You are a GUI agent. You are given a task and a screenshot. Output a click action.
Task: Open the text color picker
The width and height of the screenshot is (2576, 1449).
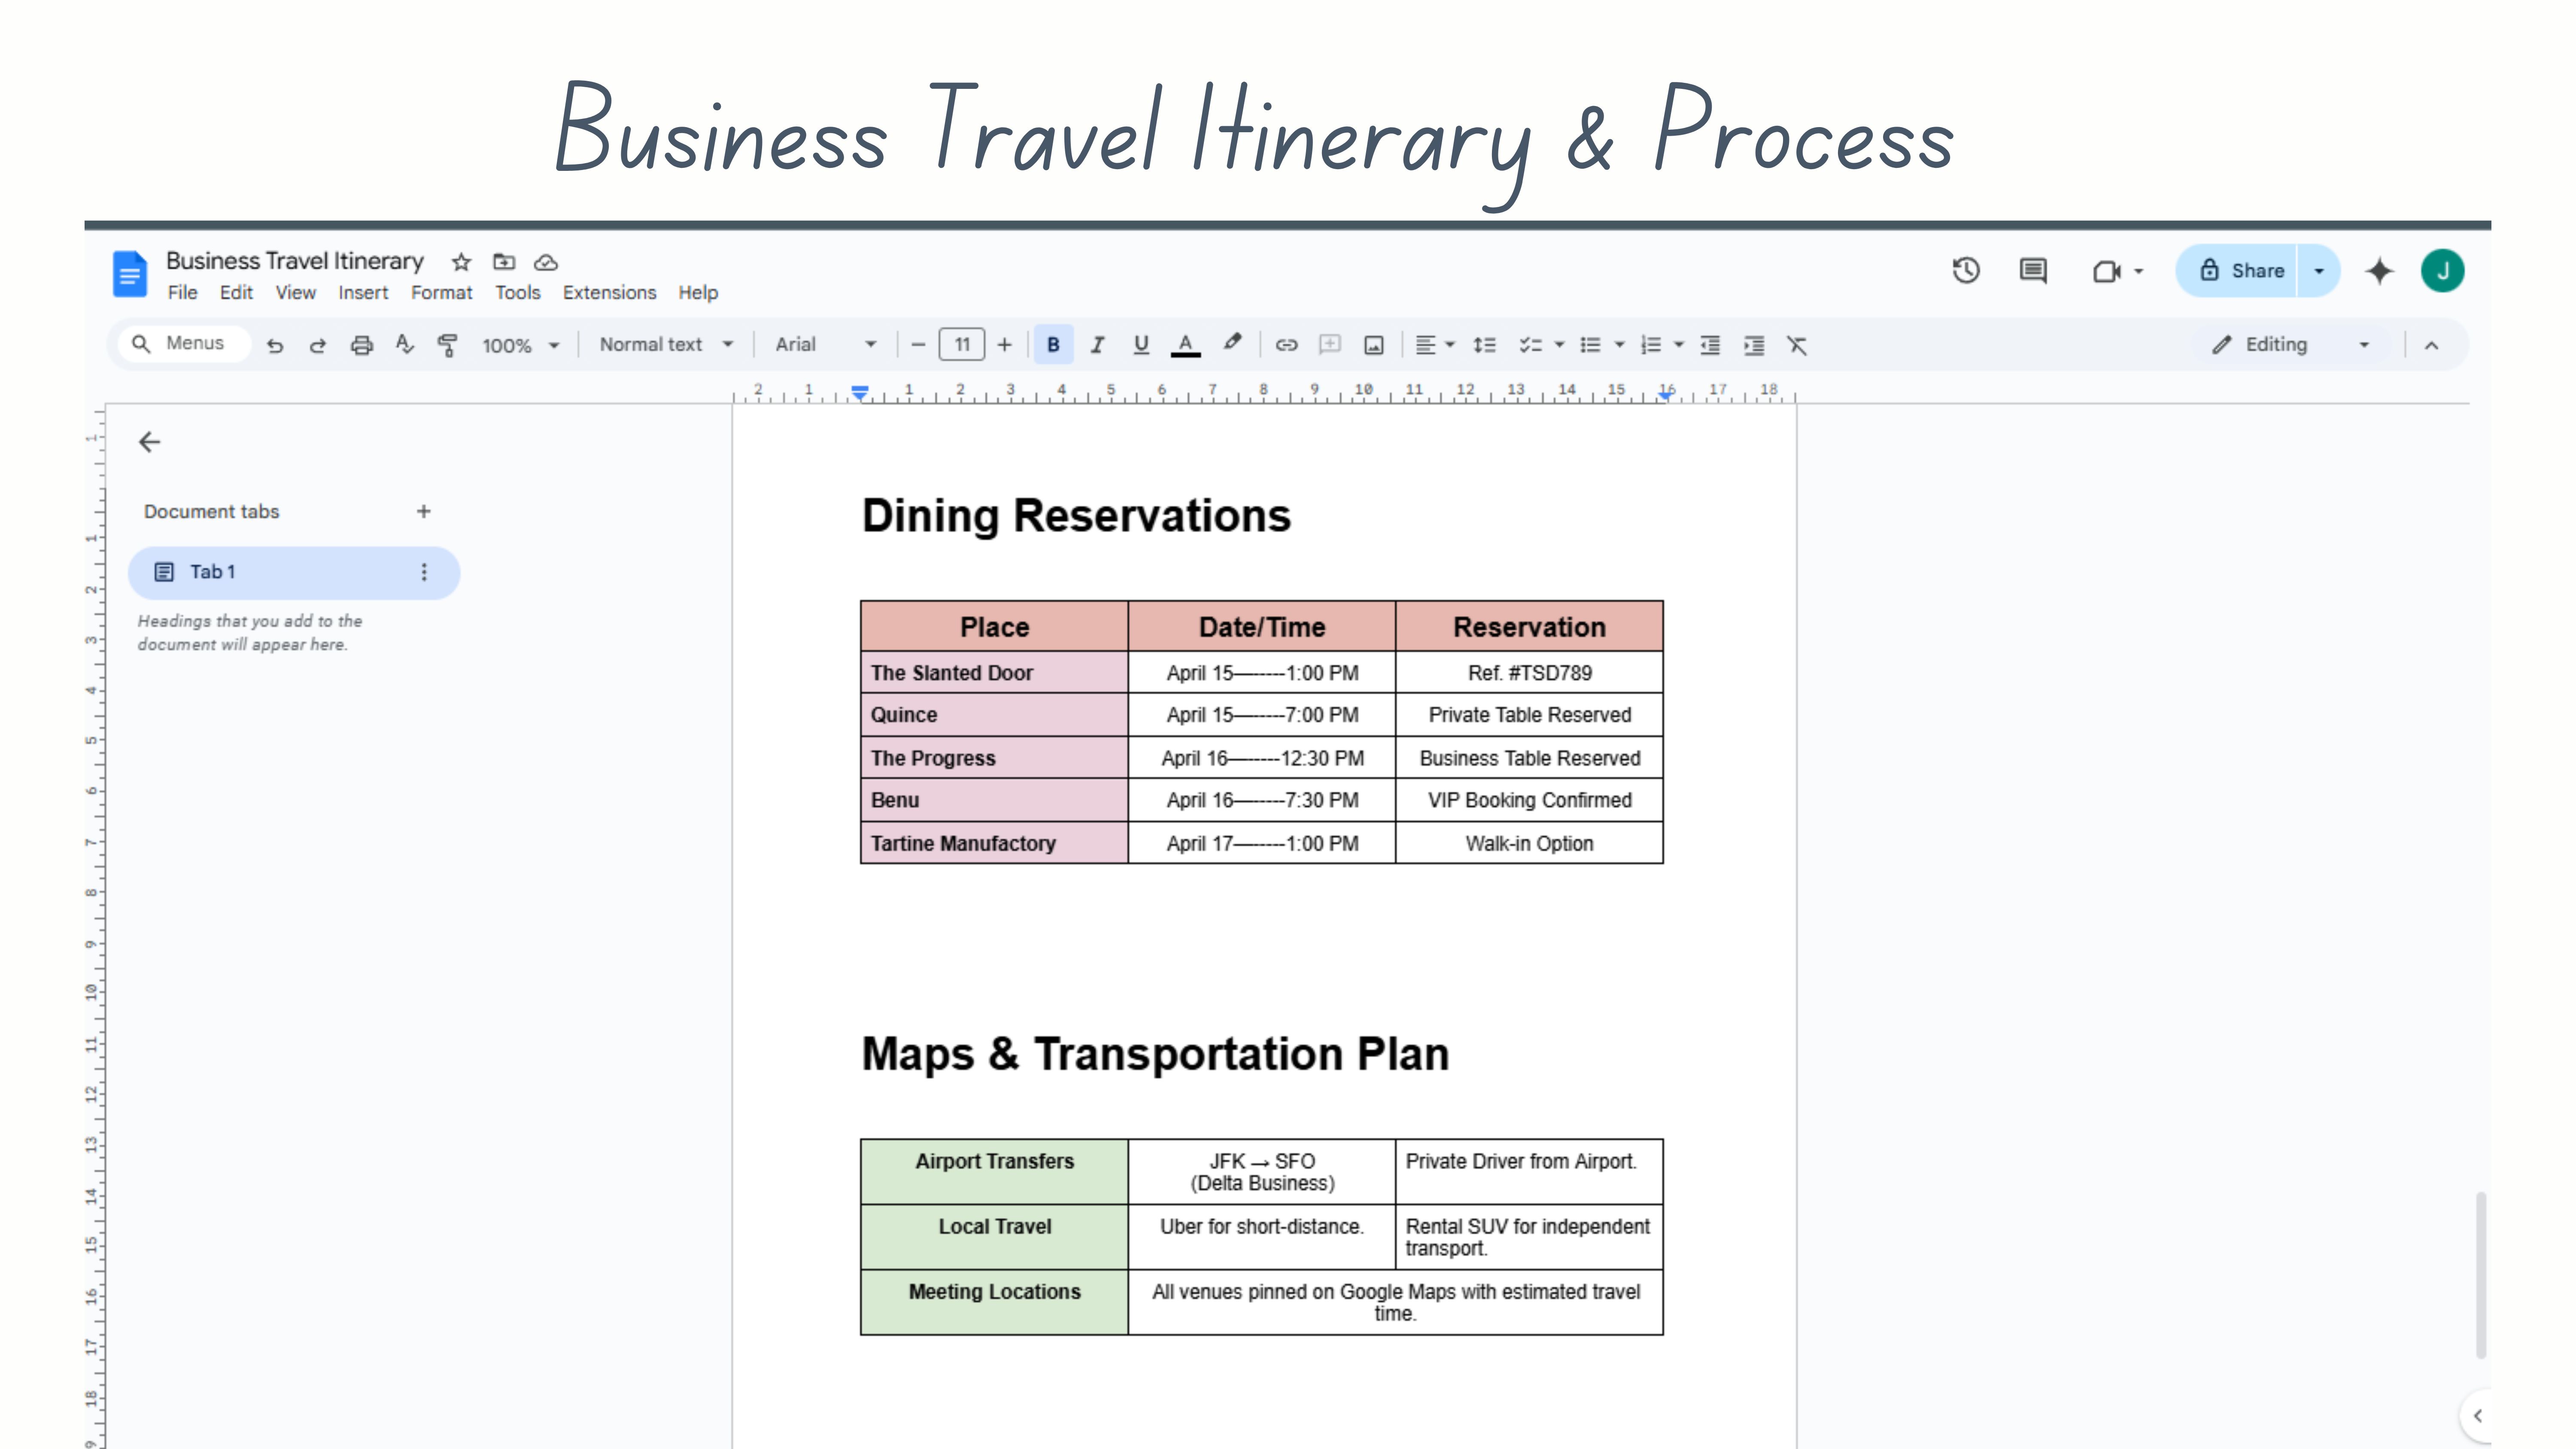pyautogui.click(x=1185, y=345)
